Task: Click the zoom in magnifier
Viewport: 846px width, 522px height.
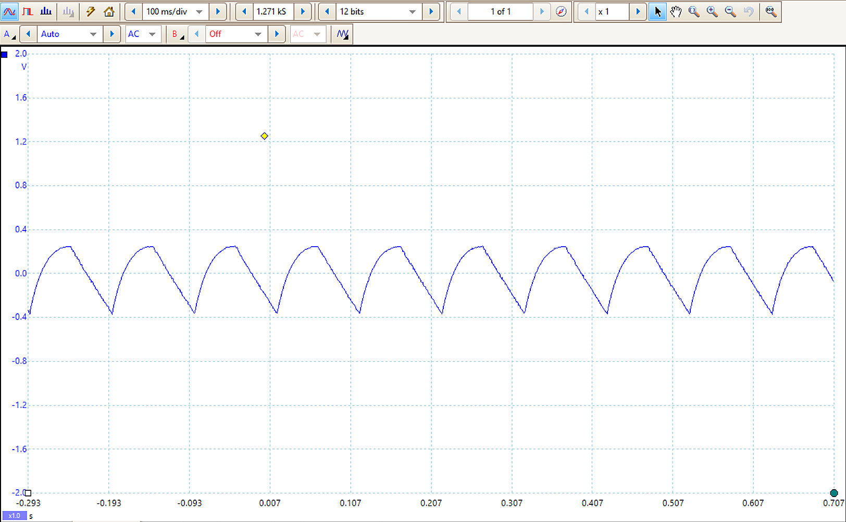Action: [712, 11]
